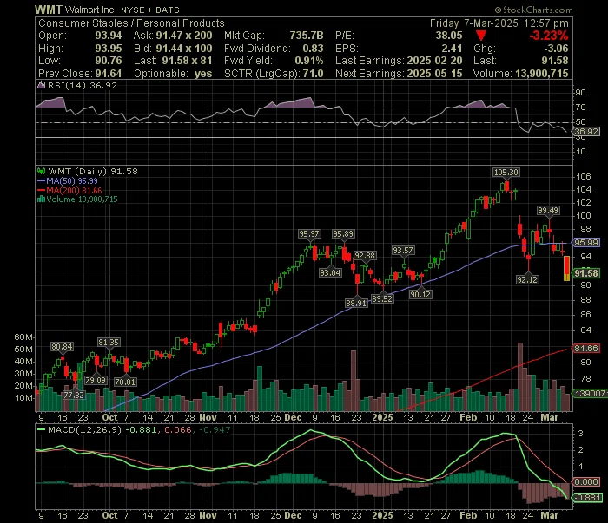Screen dimensions: 608x523
Task: Click the RSI(14) 36.92 panel label
Action: pos(83,85)
